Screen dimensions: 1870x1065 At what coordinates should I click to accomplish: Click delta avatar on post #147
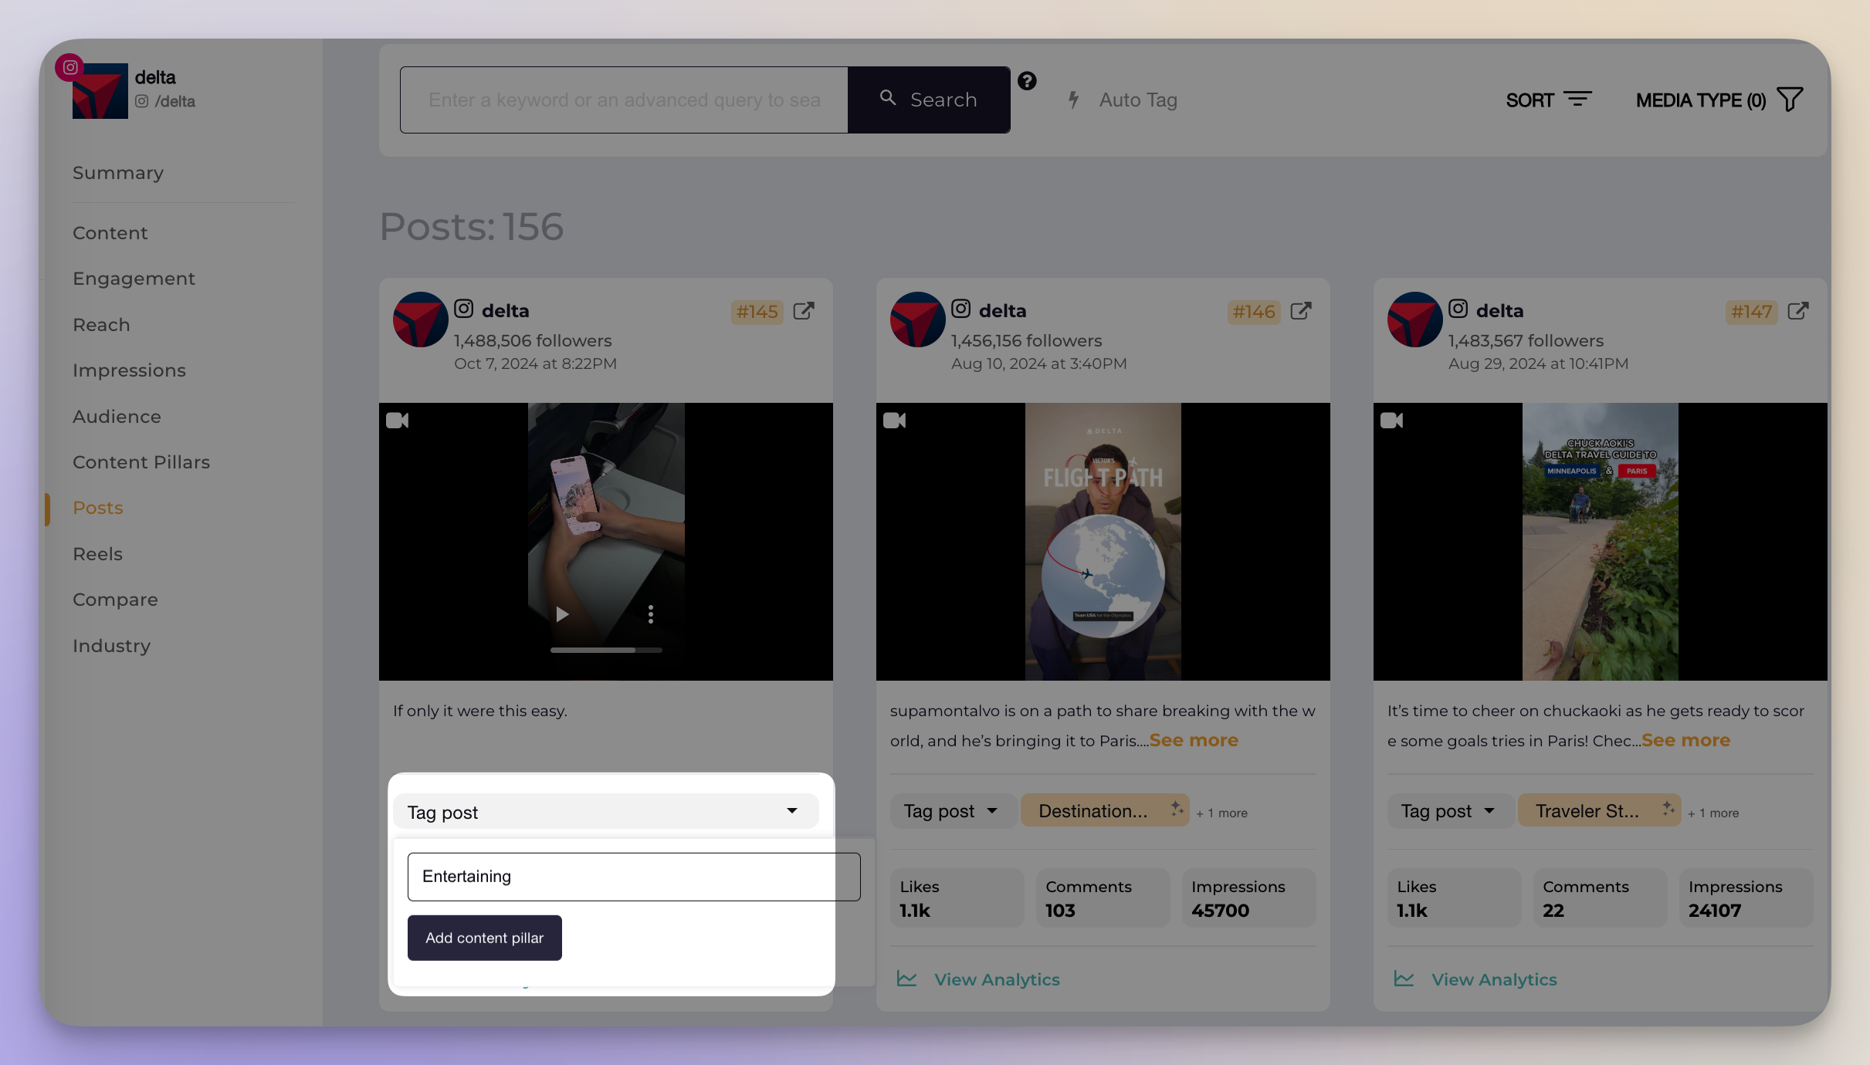coord(1415,319)
